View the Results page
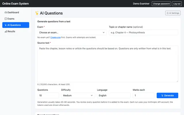Viewport: 184px width, 115px height. point(16,31)
